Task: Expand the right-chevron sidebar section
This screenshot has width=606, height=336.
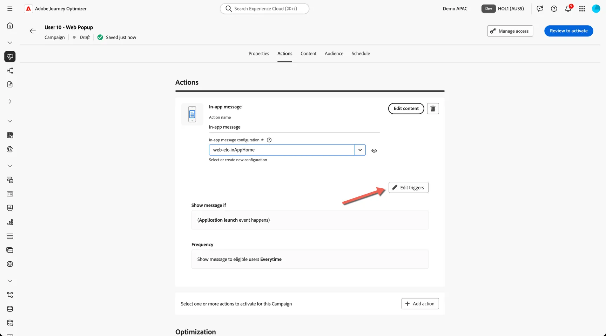Action: click(x=10, y=101)
